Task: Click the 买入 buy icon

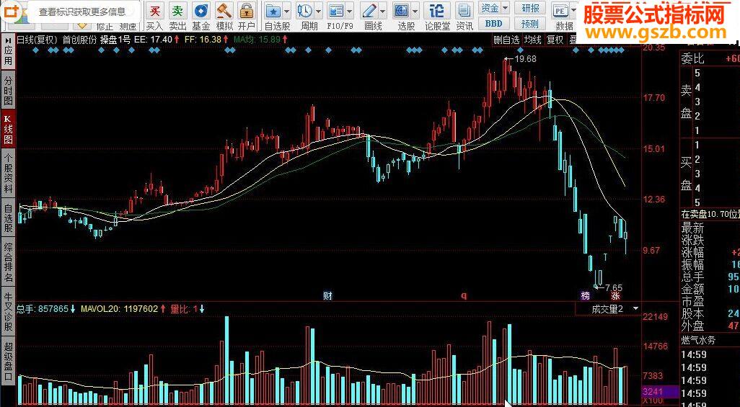Action: click(155, 10)
